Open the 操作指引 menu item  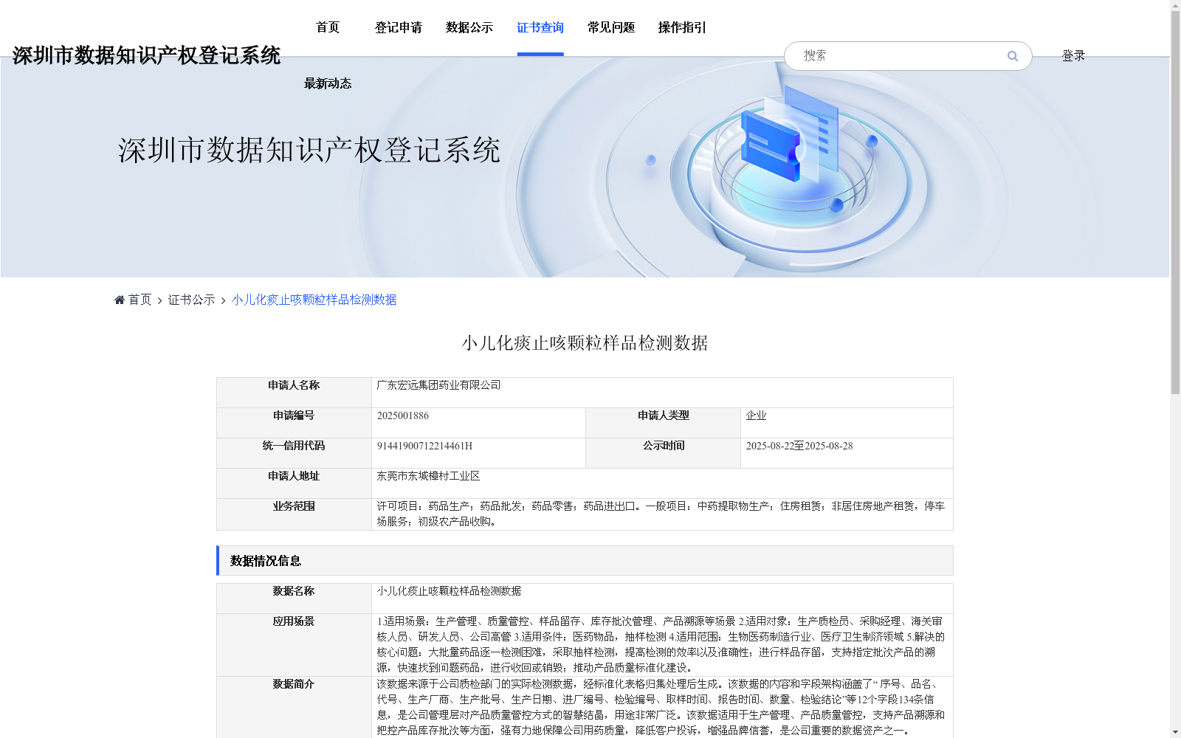[x=682, y=27]
